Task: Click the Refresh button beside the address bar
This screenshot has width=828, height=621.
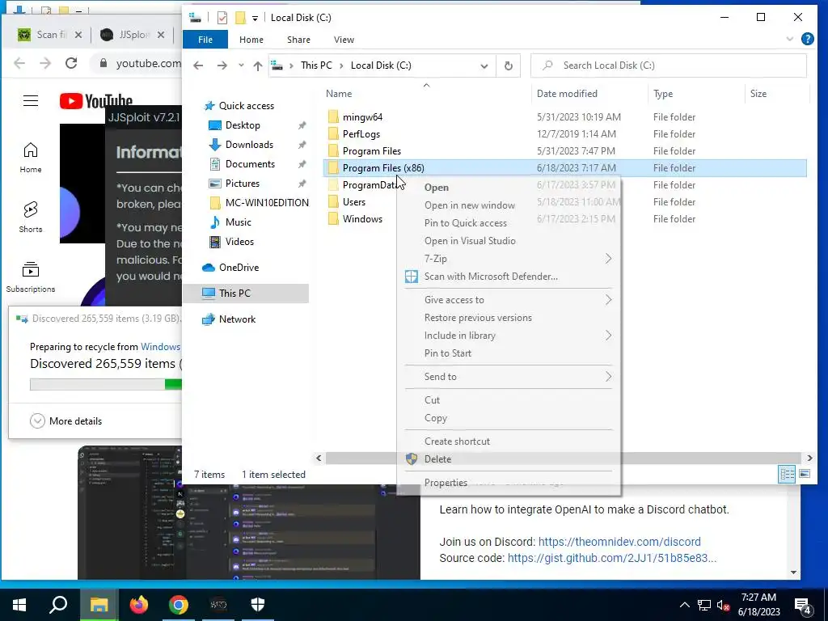Action: (508, 65)
